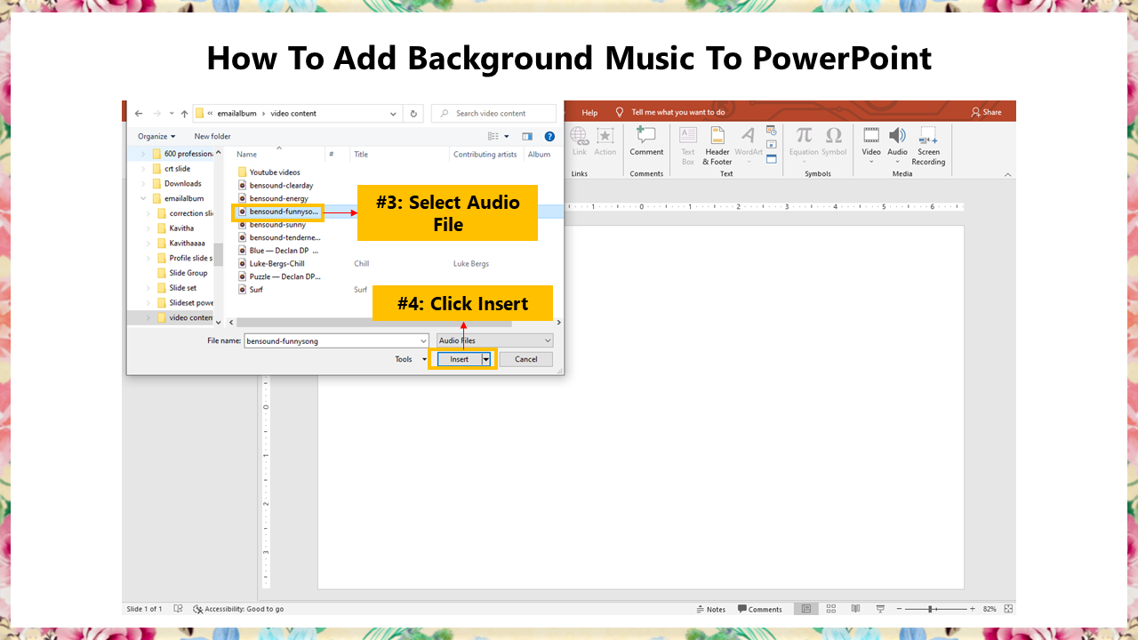Image resolution: width=1138 pixels, height=640 pixels.
Task: Open the address bar history dropdown
Action: (394, 114)
